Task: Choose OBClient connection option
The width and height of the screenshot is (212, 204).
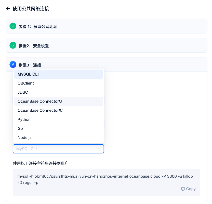Action: pyautogui.click(x=26, y=83)
